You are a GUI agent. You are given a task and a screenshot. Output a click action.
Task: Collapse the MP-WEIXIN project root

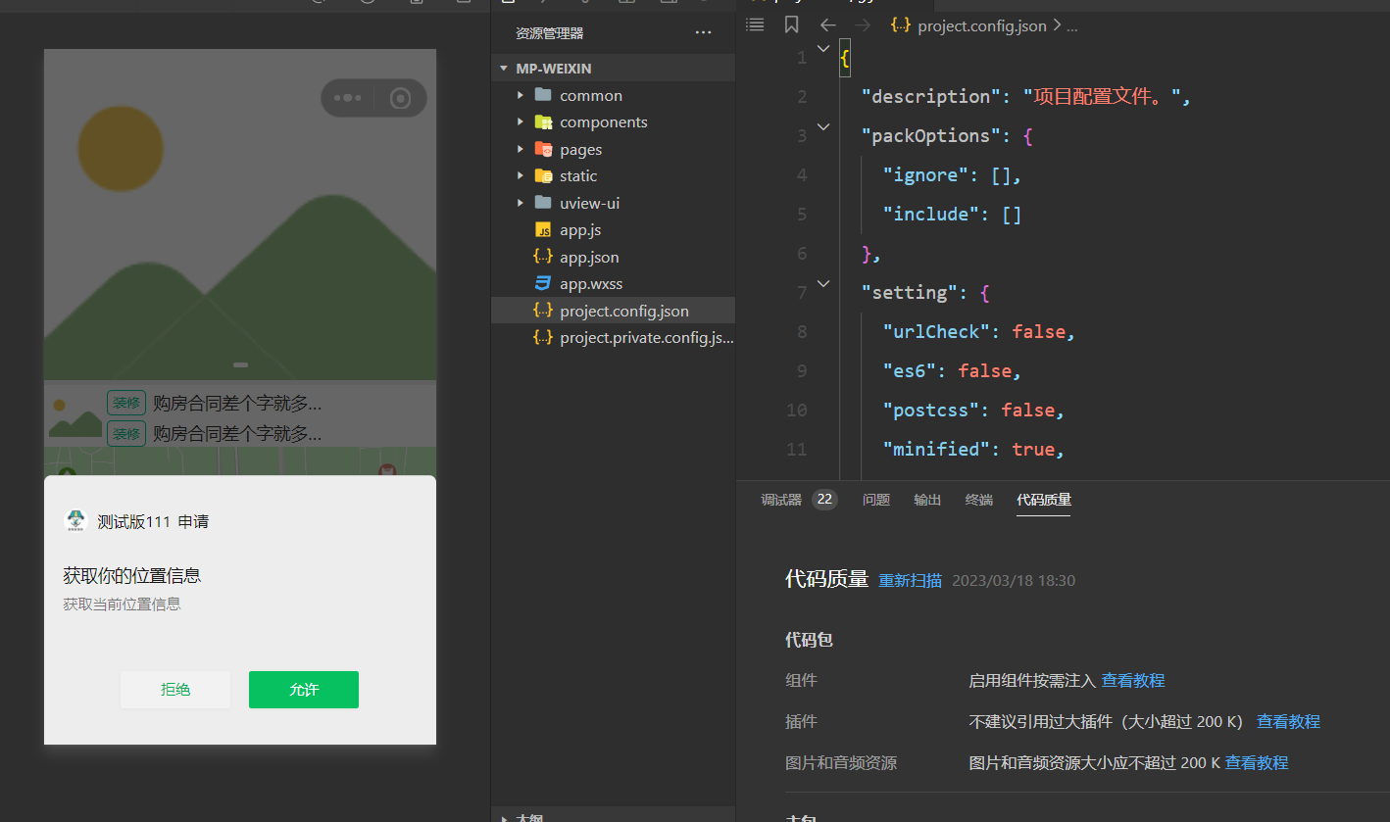504,69
